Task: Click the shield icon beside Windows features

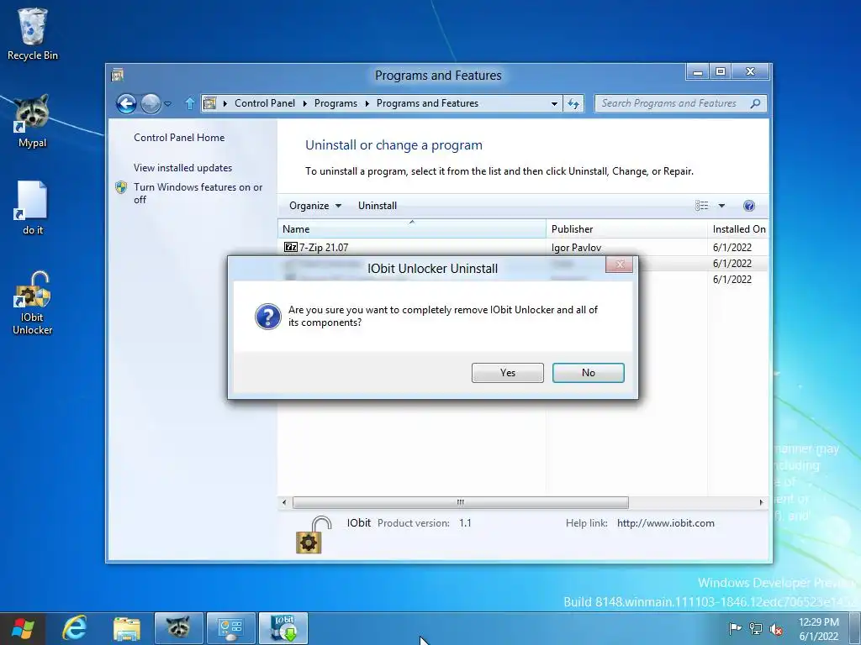Action: pos(121,187)
